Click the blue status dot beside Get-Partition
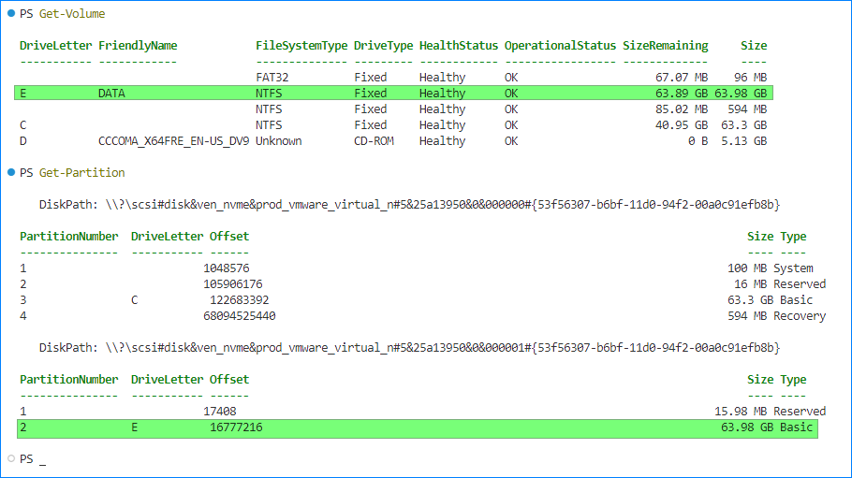852x478 pixels. (x=10, y=173)
